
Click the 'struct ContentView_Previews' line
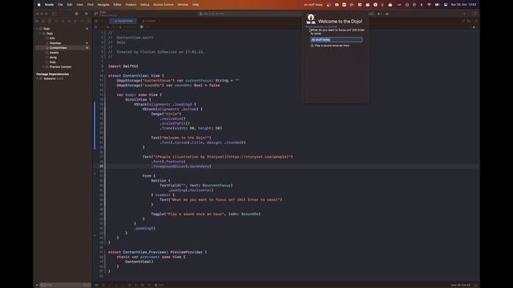[157, 252]
